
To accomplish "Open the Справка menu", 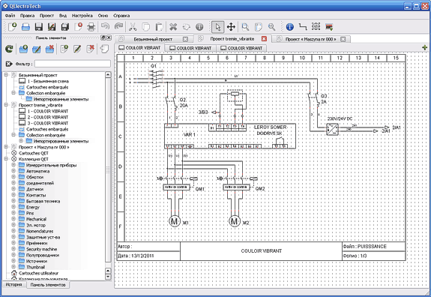I will (121, 16).
